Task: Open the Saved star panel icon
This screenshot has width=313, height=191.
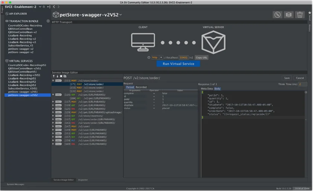Action: pyautogui.click(x=310, y=13)
